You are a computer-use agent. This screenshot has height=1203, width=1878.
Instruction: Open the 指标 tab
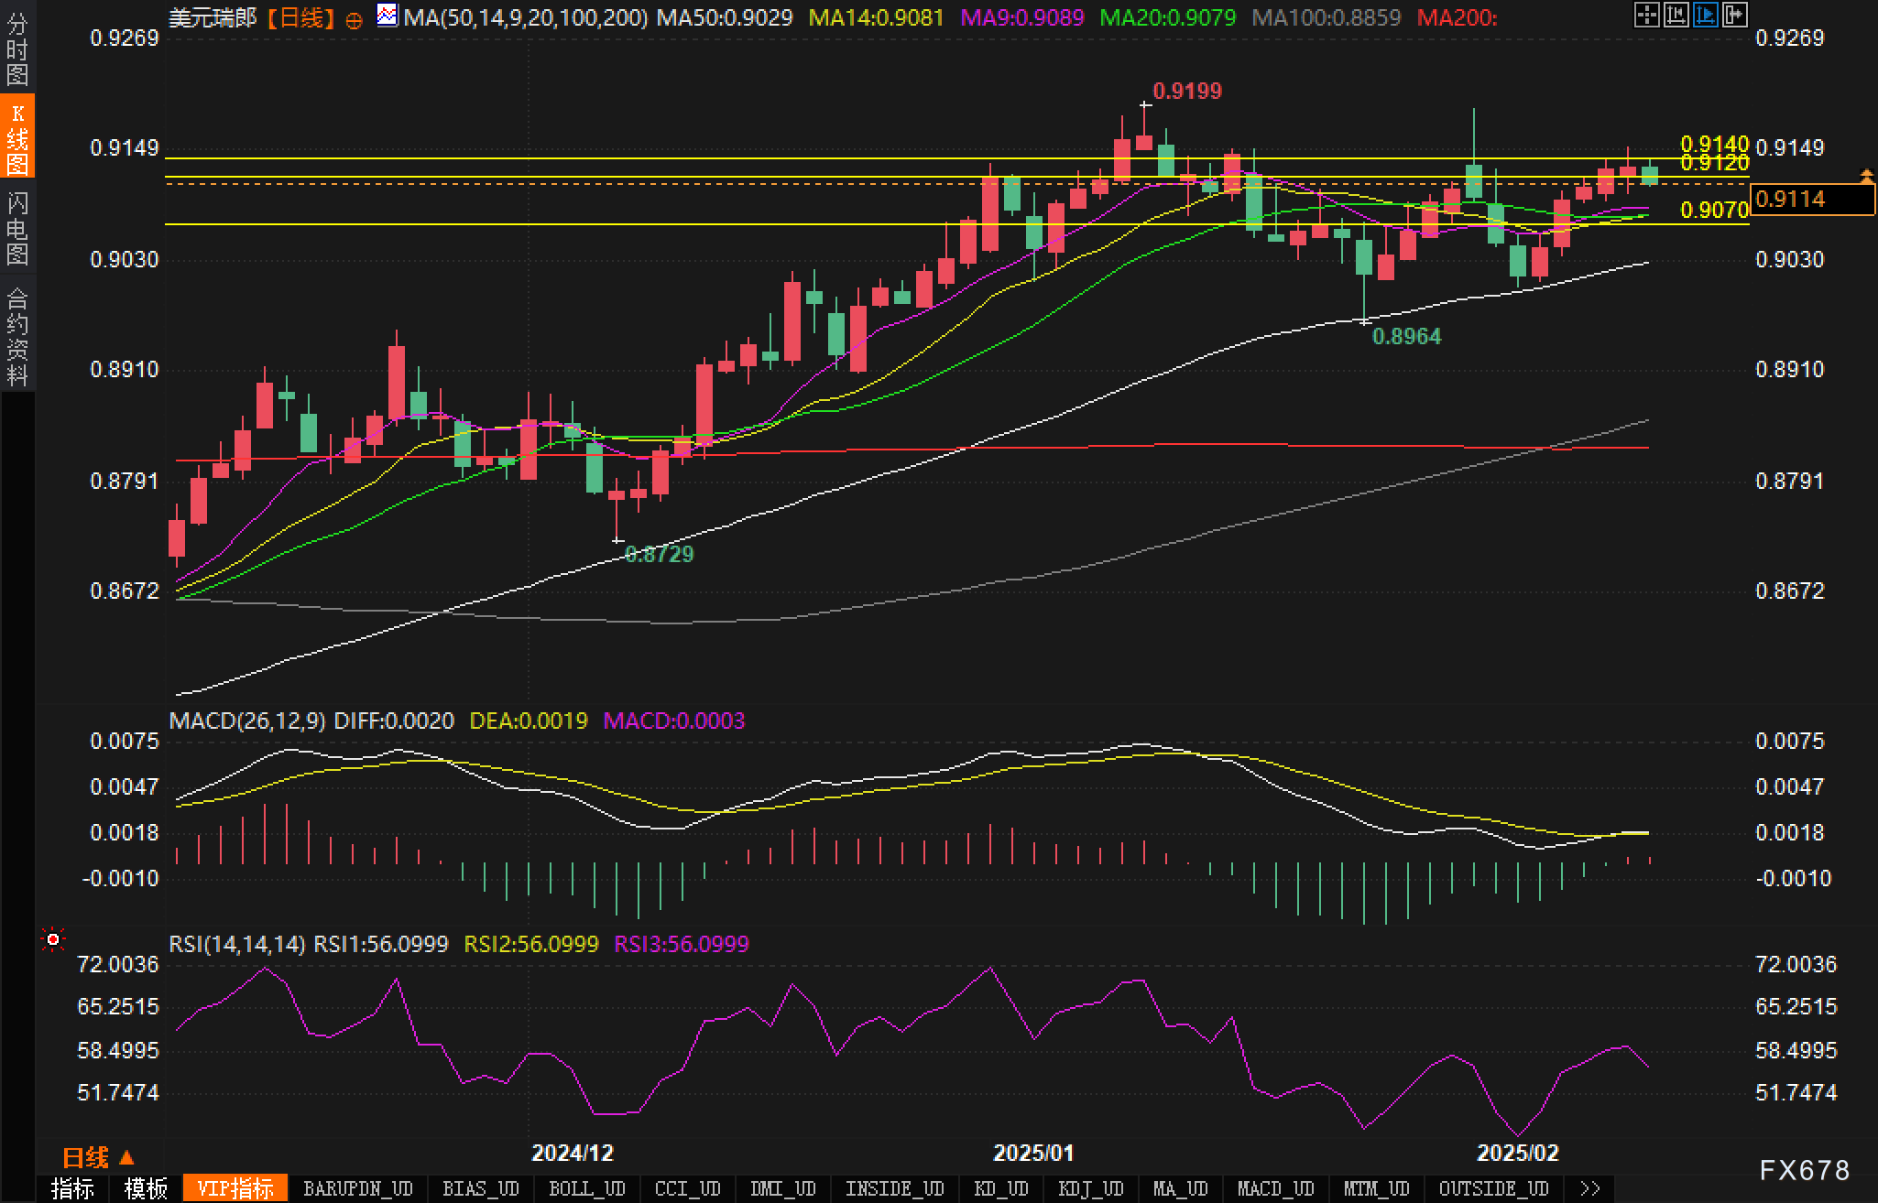(72, 1188)
